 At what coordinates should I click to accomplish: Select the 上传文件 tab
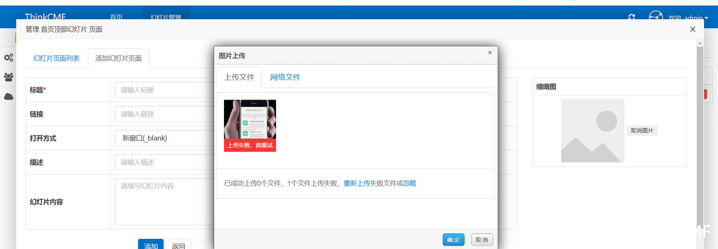(239, 77)
